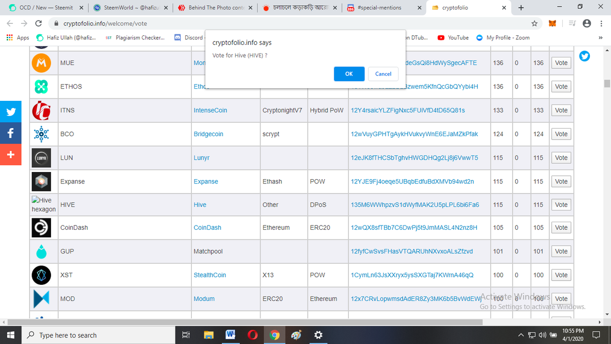Click the address bar URL field

(290, 23)
